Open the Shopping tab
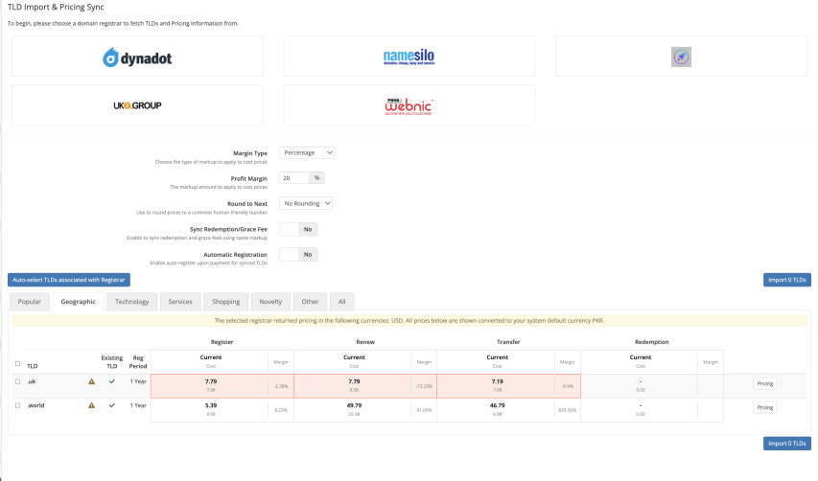 pos(226,302)
